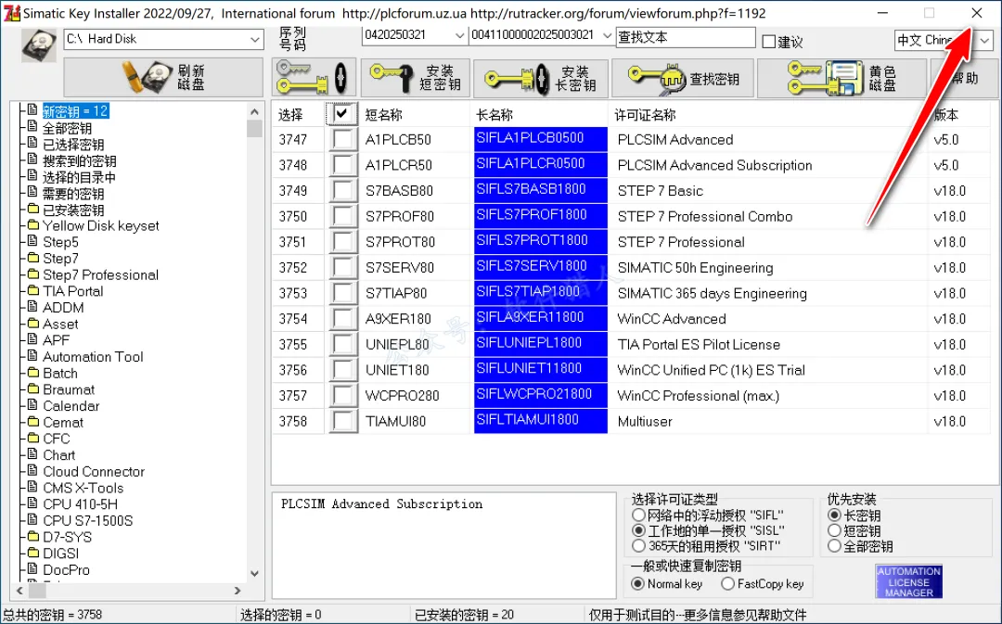The width and height of the screenshot is (1002, 624).
Task: Sort by long name (长名称) column
Action: (x=495, y=115)
